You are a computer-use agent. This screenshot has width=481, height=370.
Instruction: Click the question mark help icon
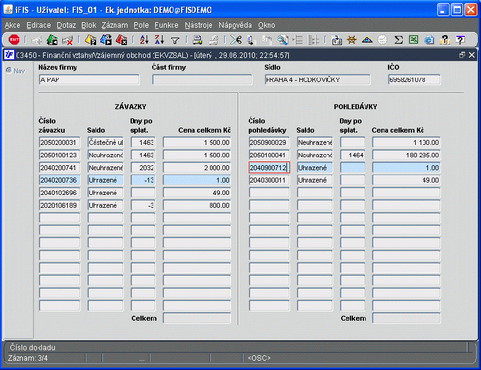[x=460, y=40]
